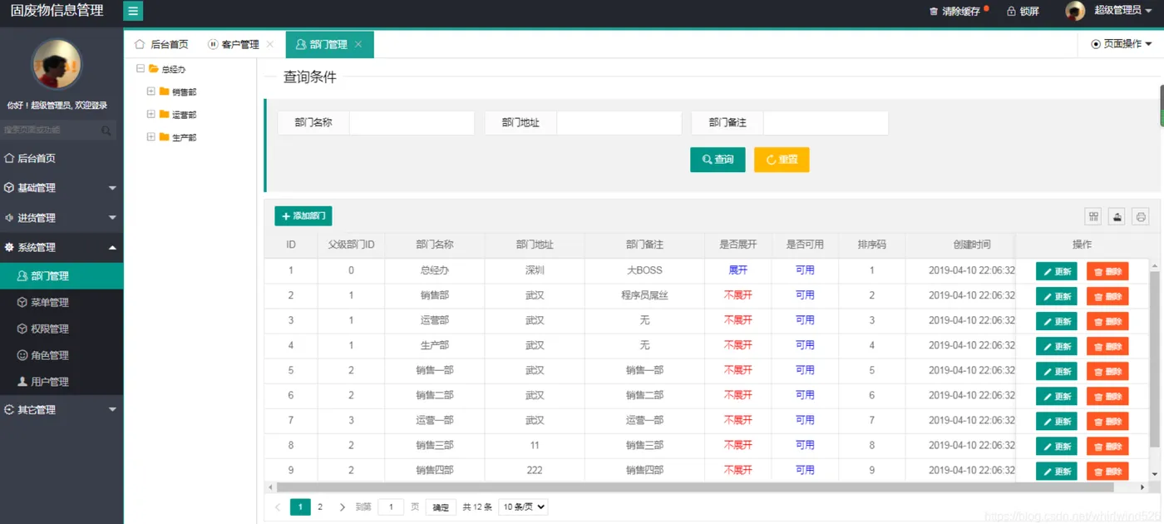Image resolution: width=1164 pixels, height=524 pixels.
Task: Click the 部门备注 input field
Action: [826, 123]
